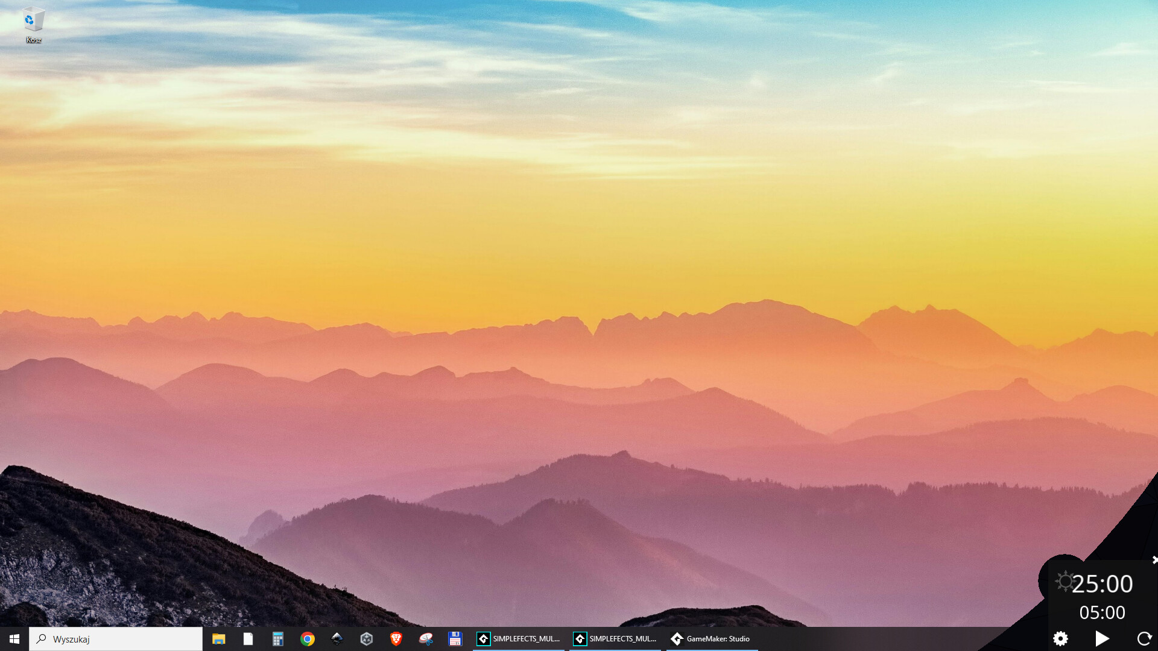Open the timer widget settings gear
The image size is (1158, 651).
coord(1060,638)
